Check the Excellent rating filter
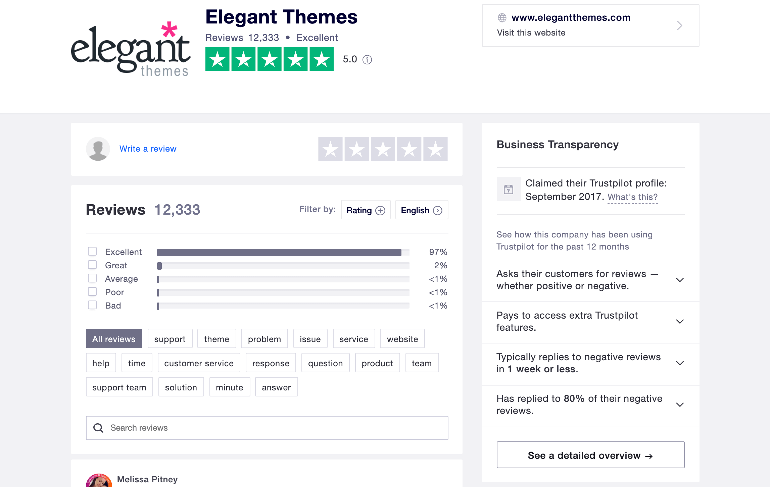770x487 pixels. coord(92,251)
